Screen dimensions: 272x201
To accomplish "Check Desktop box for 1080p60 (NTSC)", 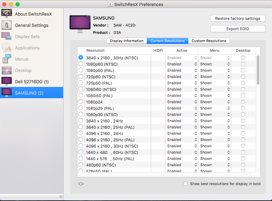I will pyautogui.click(x=243, y=64).
